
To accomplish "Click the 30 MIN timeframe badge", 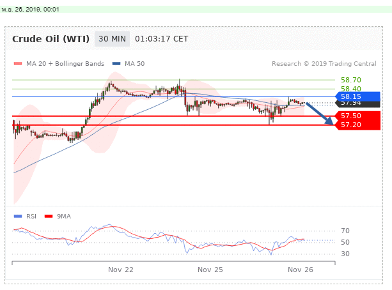I will pyautogui.click(x=112, y=38).
